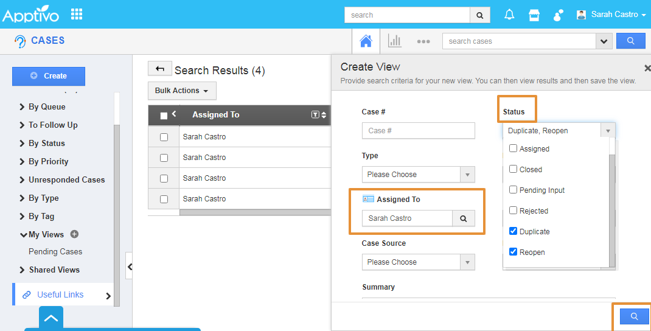
Task: Open the reports bar chart icon
Action: coord(395,41)
